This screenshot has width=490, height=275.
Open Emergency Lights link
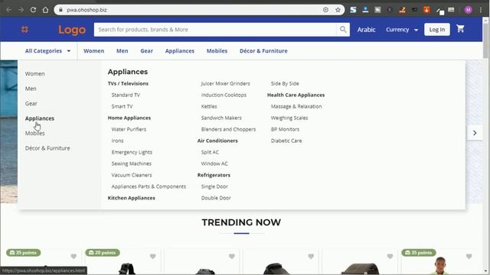click(132, 152)
